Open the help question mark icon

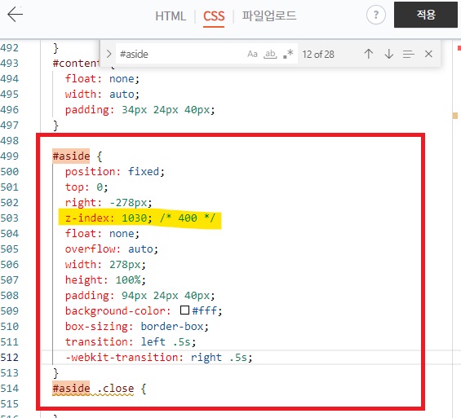376,15
